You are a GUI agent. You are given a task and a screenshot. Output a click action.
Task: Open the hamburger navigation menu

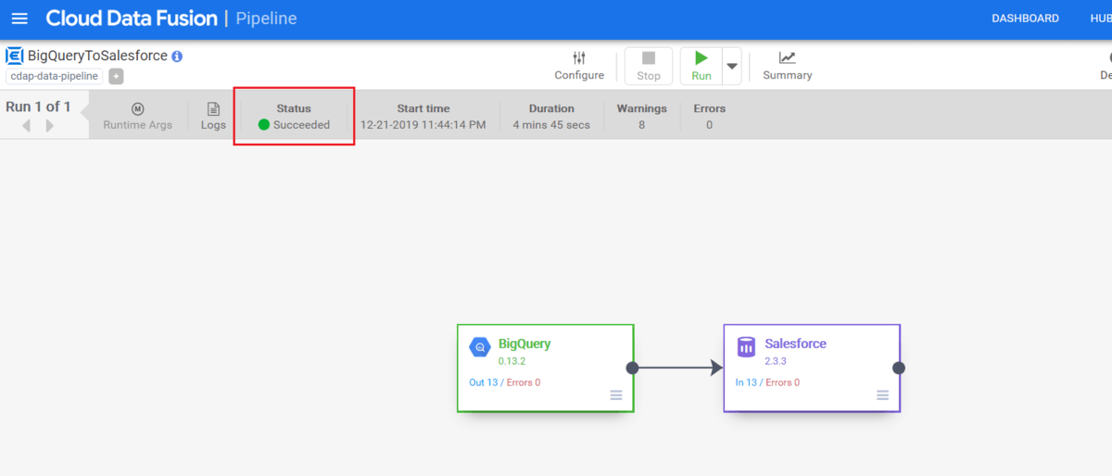click(x=19, y=19)
